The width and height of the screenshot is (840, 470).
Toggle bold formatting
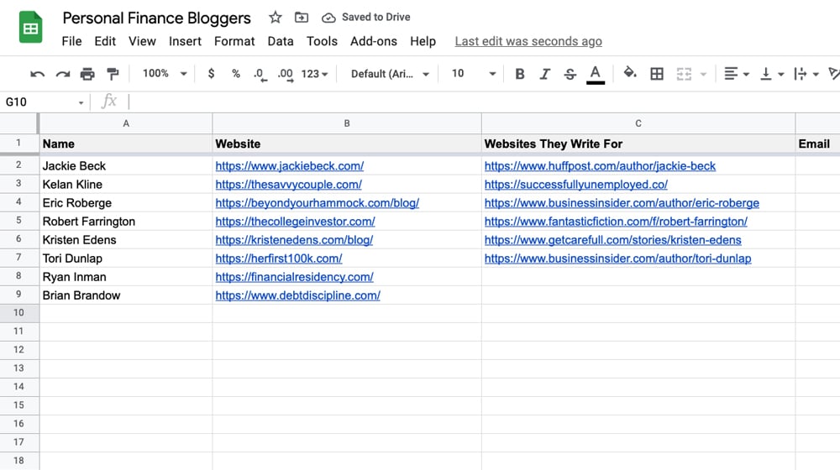tap(520, 74)
